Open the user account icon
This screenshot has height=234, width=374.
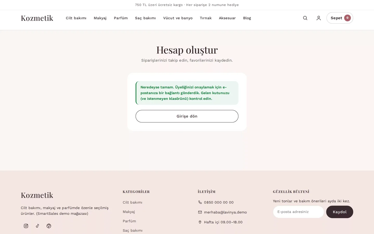tap(319, 18)
